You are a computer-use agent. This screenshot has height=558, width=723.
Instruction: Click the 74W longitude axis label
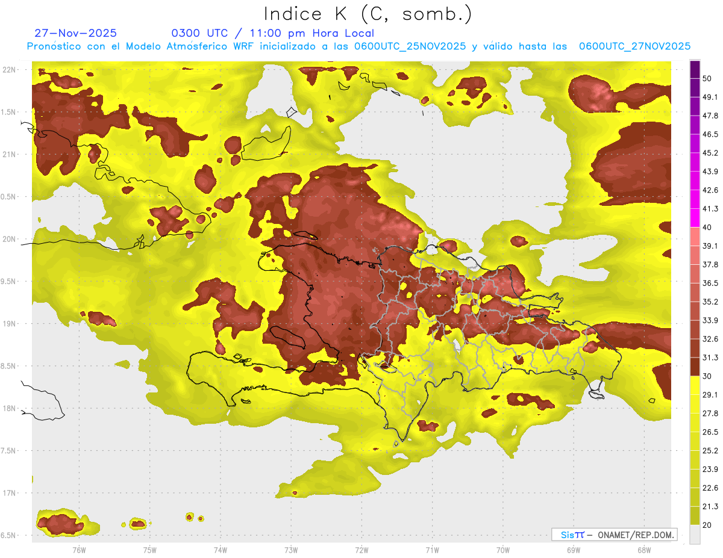pos(220,550)
